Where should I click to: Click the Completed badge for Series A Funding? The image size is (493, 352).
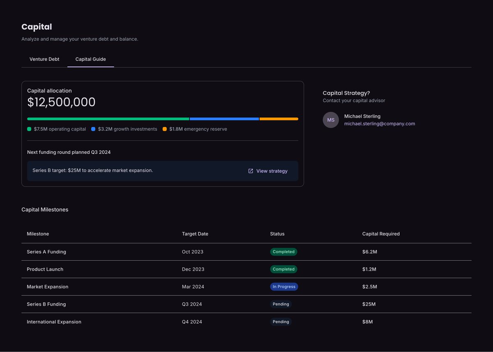(283, 252)
